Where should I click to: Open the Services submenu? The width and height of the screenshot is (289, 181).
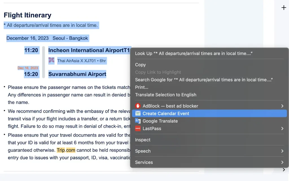tap(282, 162)
